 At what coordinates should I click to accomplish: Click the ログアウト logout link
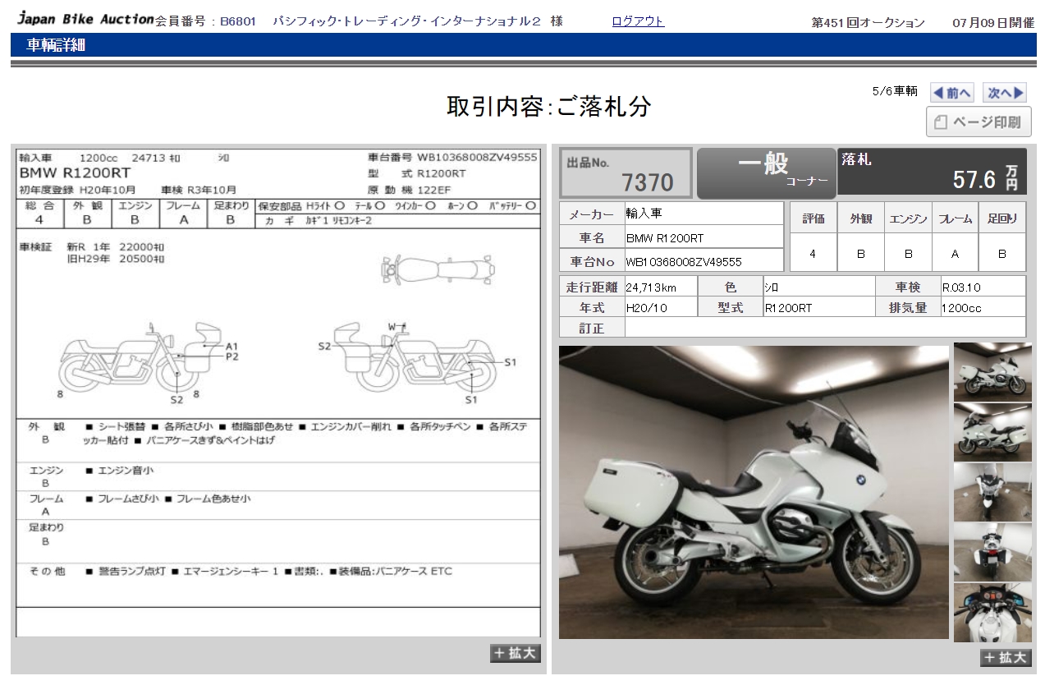pyautogui.click(x=638, y=22)
